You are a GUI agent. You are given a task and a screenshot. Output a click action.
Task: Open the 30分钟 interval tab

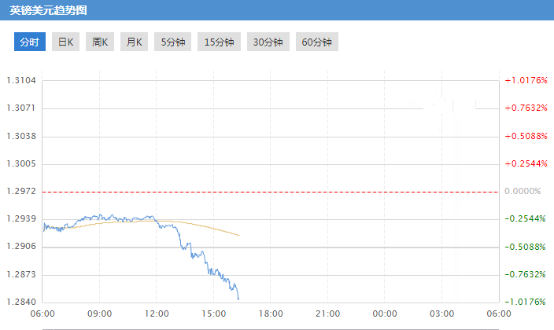pos(268,42)
